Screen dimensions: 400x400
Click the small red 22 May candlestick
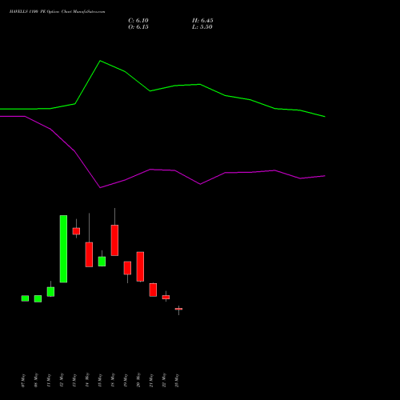pos(166,297)
